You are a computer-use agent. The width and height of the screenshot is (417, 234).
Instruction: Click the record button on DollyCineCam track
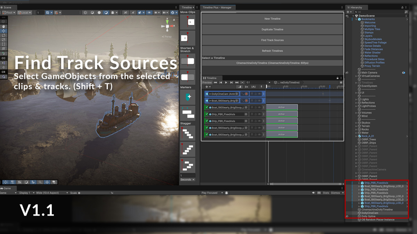click(246, 94)
